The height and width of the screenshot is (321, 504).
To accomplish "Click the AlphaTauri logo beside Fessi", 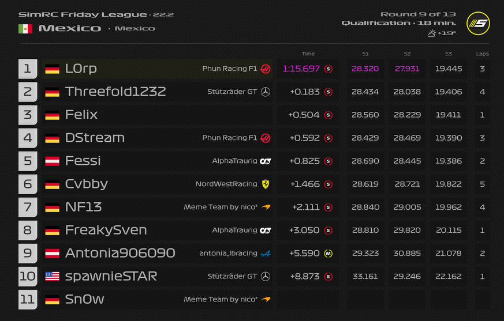I will [266, 161].
